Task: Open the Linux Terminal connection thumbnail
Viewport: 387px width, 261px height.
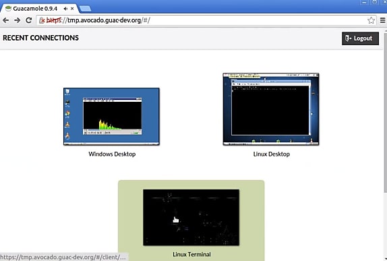Action: 191,217
